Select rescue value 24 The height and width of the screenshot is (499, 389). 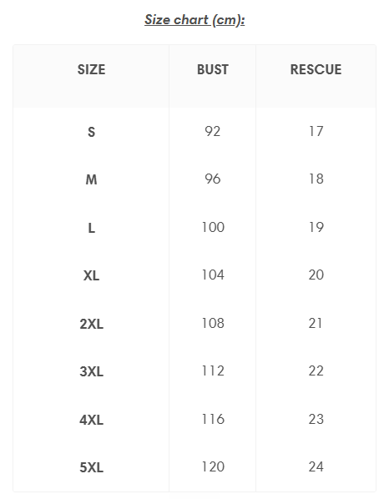point(316,466)
